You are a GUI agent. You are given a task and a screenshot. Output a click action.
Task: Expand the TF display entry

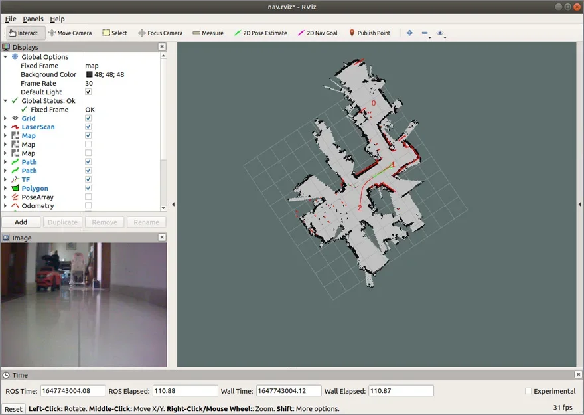pyautogui.click(x=5, y=179)
